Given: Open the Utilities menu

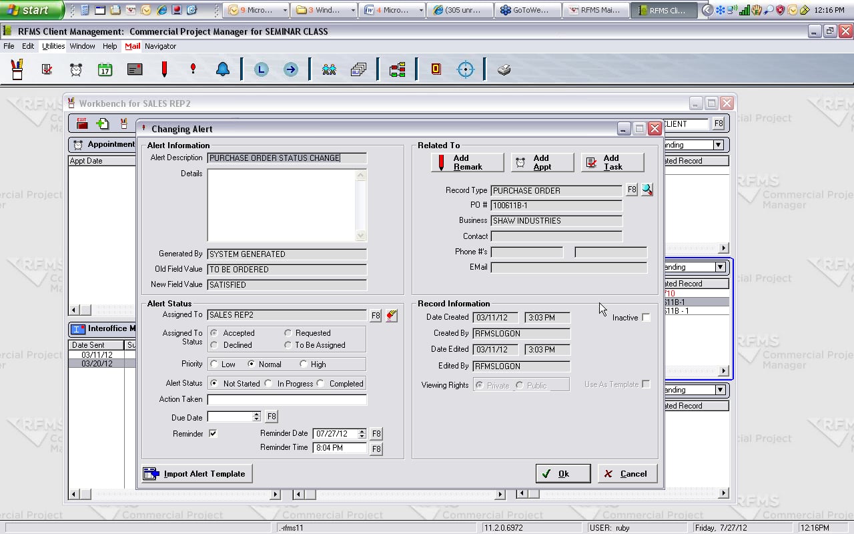Looking at the screenshot, I should point(53,46).
